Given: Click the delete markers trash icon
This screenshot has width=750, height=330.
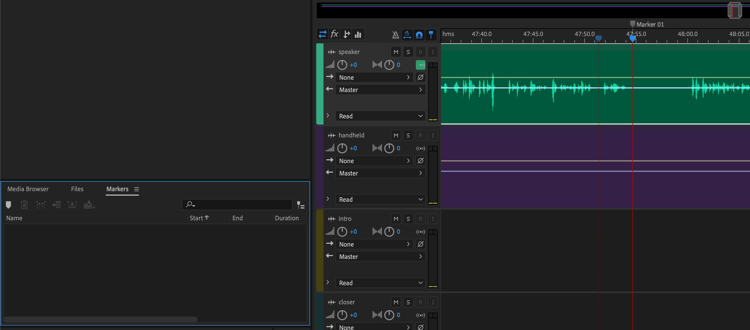Looking at the screenshot, I should click(x=24, y=205).
